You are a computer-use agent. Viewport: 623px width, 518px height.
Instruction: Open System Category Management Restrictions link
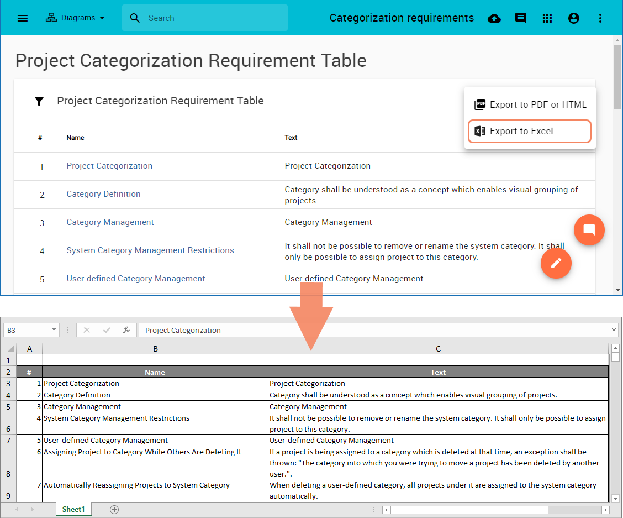[150, 250]
